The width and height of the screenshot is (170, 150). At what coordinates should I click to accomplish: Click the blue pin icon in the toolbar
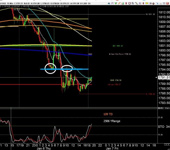click(157, 4)
